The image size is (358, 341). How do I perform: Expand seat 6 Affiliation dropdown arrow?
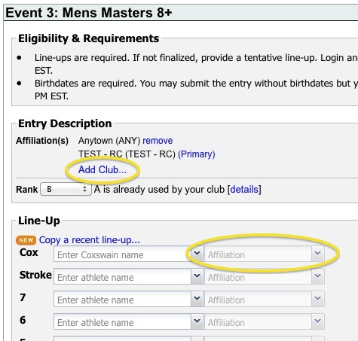(x=318, y=321)
